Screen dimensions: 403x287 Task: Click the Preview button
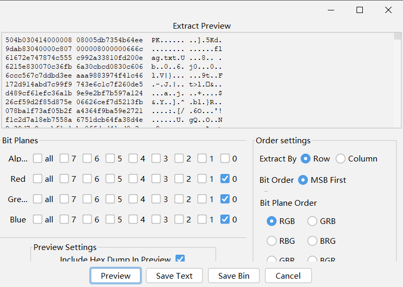pyautogui.click(x=115, y=276)
